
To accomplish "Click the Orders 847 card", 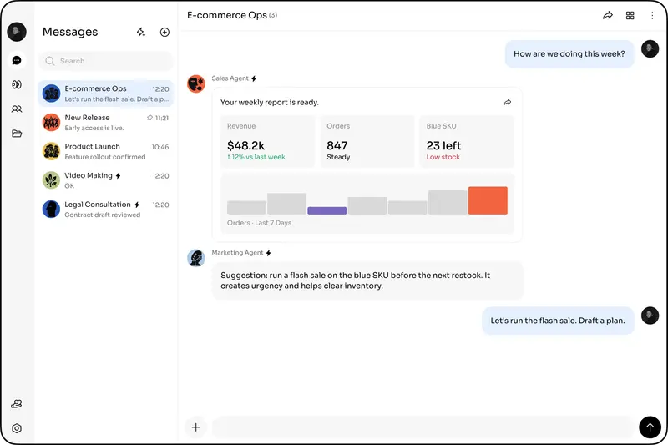I will 367,141.
